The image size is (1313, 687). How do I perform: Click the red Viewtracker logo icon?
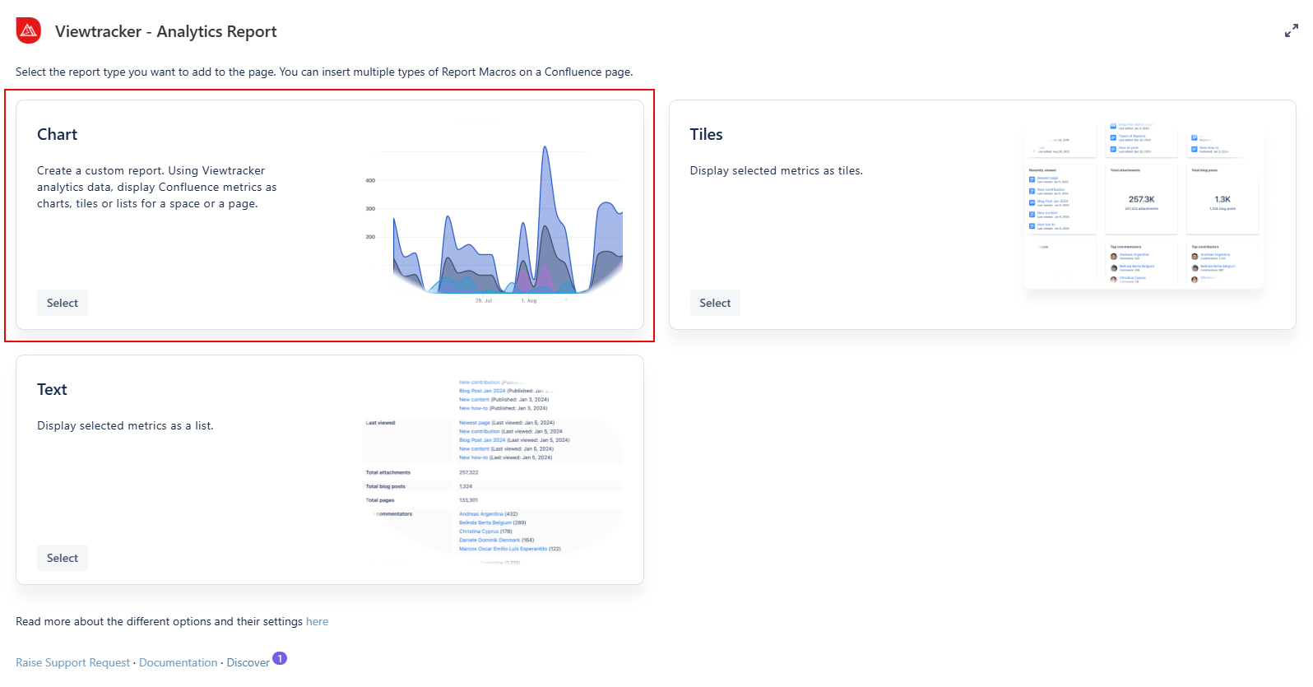(x=29, y=30)
